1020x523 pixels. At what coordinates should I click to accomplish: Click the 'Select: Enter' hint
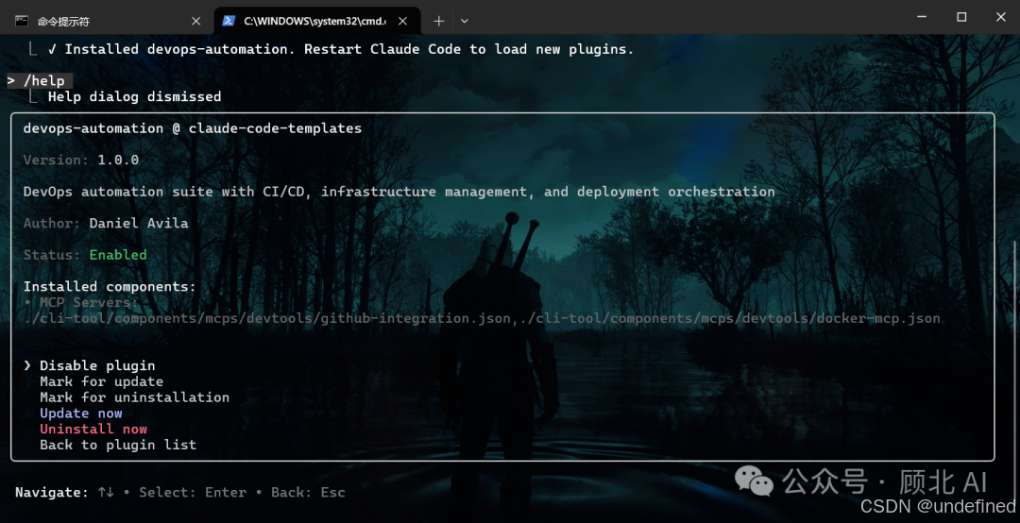coord(193,493)
